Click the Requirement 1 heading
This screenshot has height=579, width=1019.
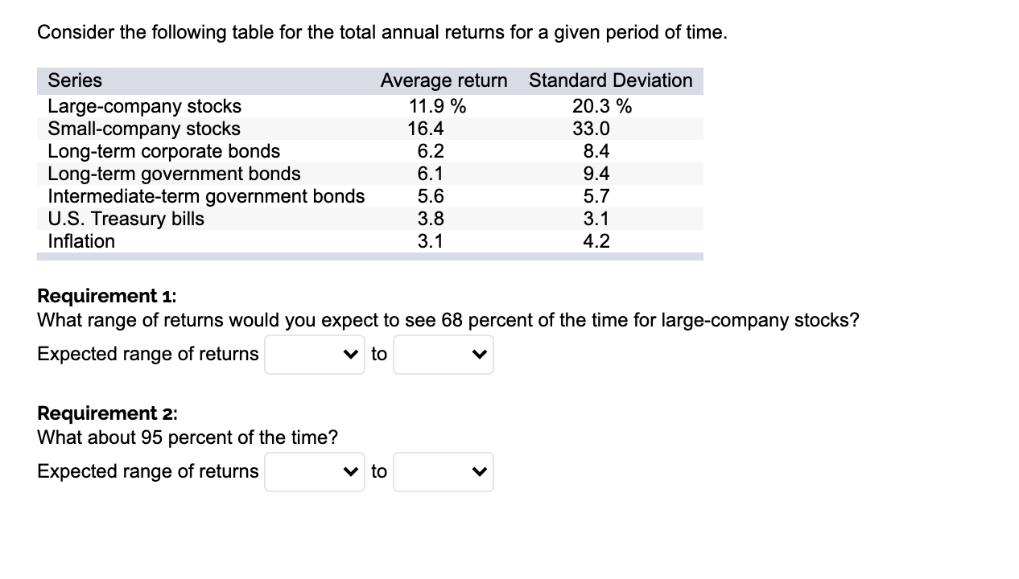point(105,296)
